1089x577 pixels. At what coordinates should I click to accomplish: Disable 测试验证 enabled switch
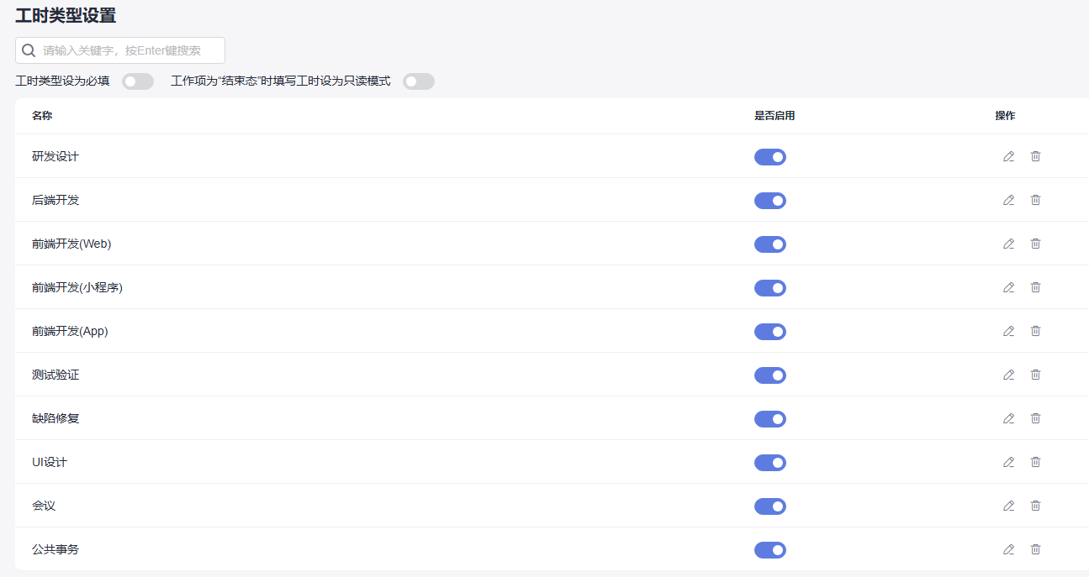(769, 375)
